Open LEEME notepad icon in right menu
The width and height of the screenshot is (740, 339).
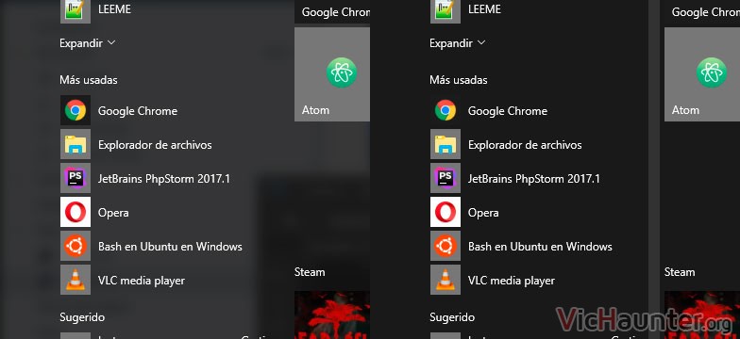coord(446,11)
